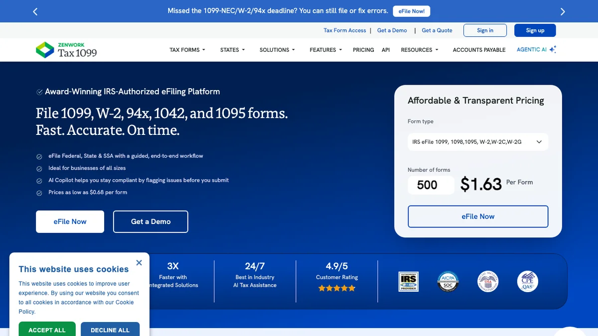The height and width of the screenshot is (336, 598).
Task: Go to previous announcement with left arrow
Action: click(35, 11)
